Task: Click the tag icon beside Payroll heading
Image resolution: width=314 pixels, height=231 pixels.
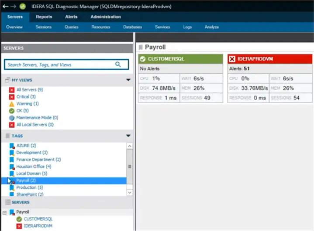Action: click(141, 47)
